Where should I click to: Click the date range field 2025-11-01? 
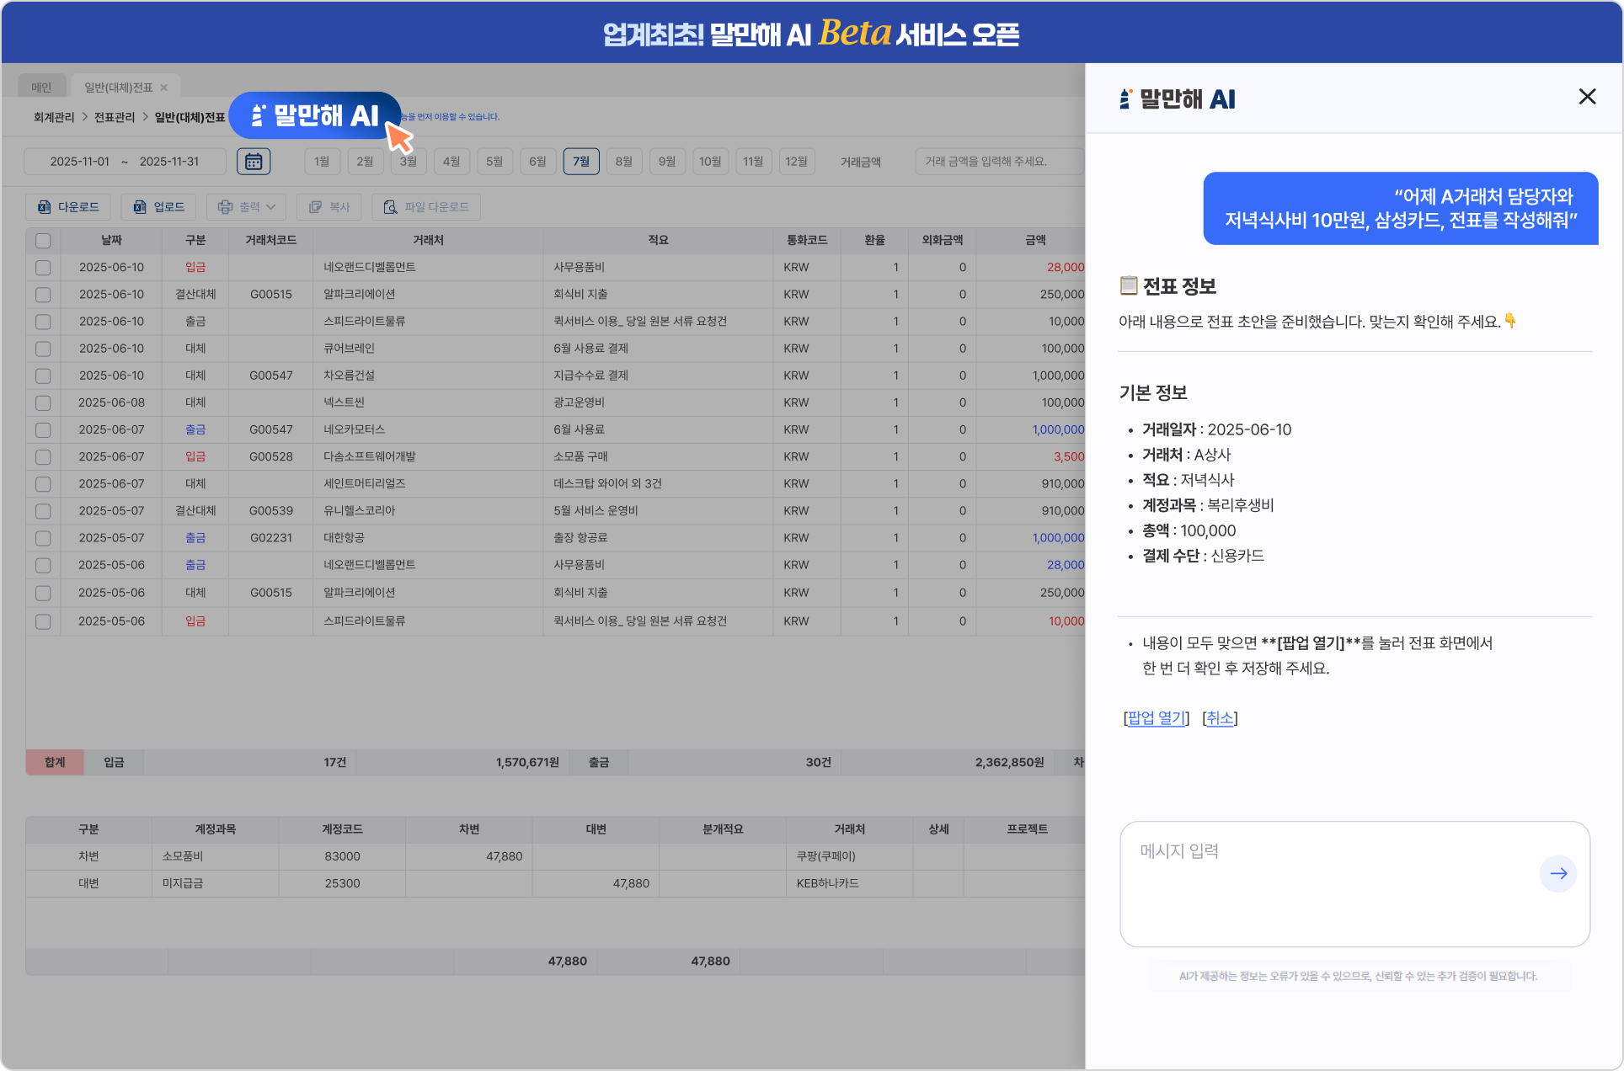click(125, 161)
